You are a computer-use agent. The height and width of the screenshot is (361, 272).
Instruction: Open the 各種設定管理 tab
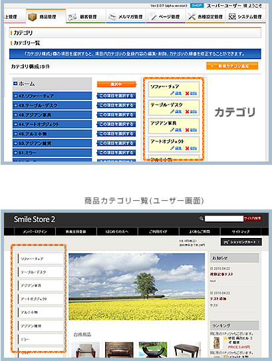(206, 17)
